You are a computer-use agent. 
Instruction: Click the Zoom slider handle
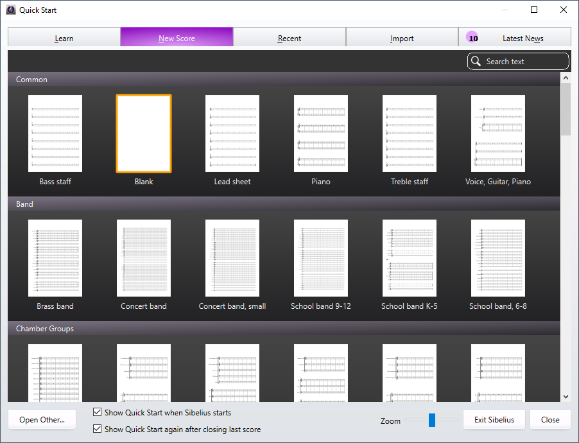(x=431, y=420)
